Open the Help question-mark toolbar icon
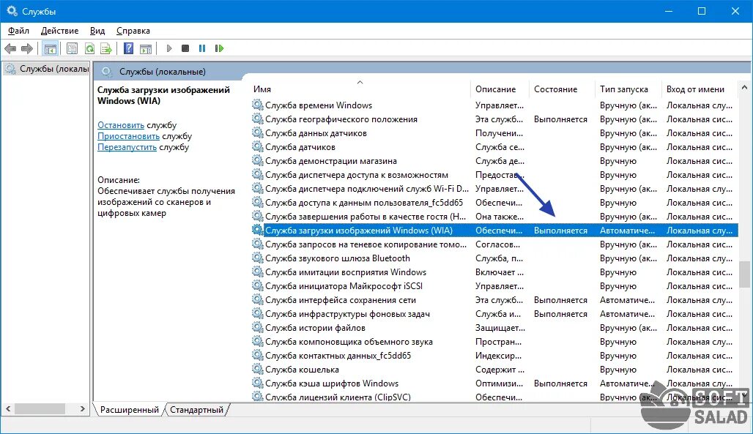 (129, 48)
